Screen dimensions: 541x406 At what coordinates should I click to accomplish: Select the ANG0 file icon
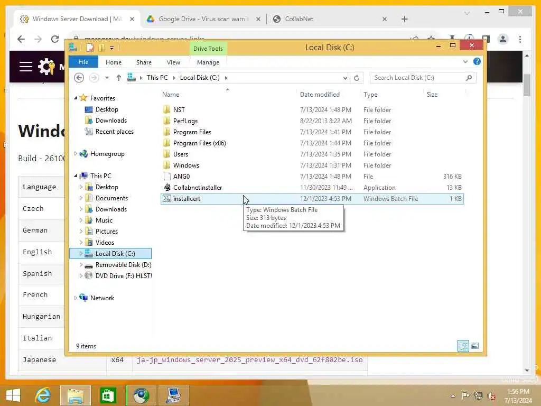point(166,177)
